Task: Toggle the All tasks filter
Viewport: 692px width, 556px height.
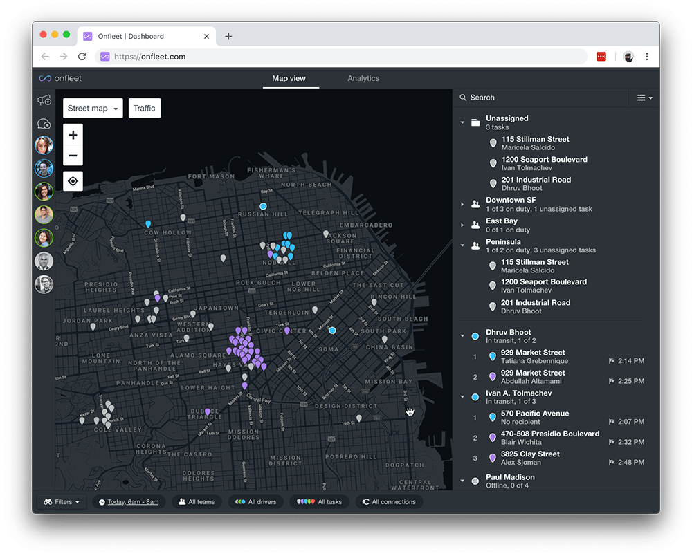Action: (x=320, y=502)
